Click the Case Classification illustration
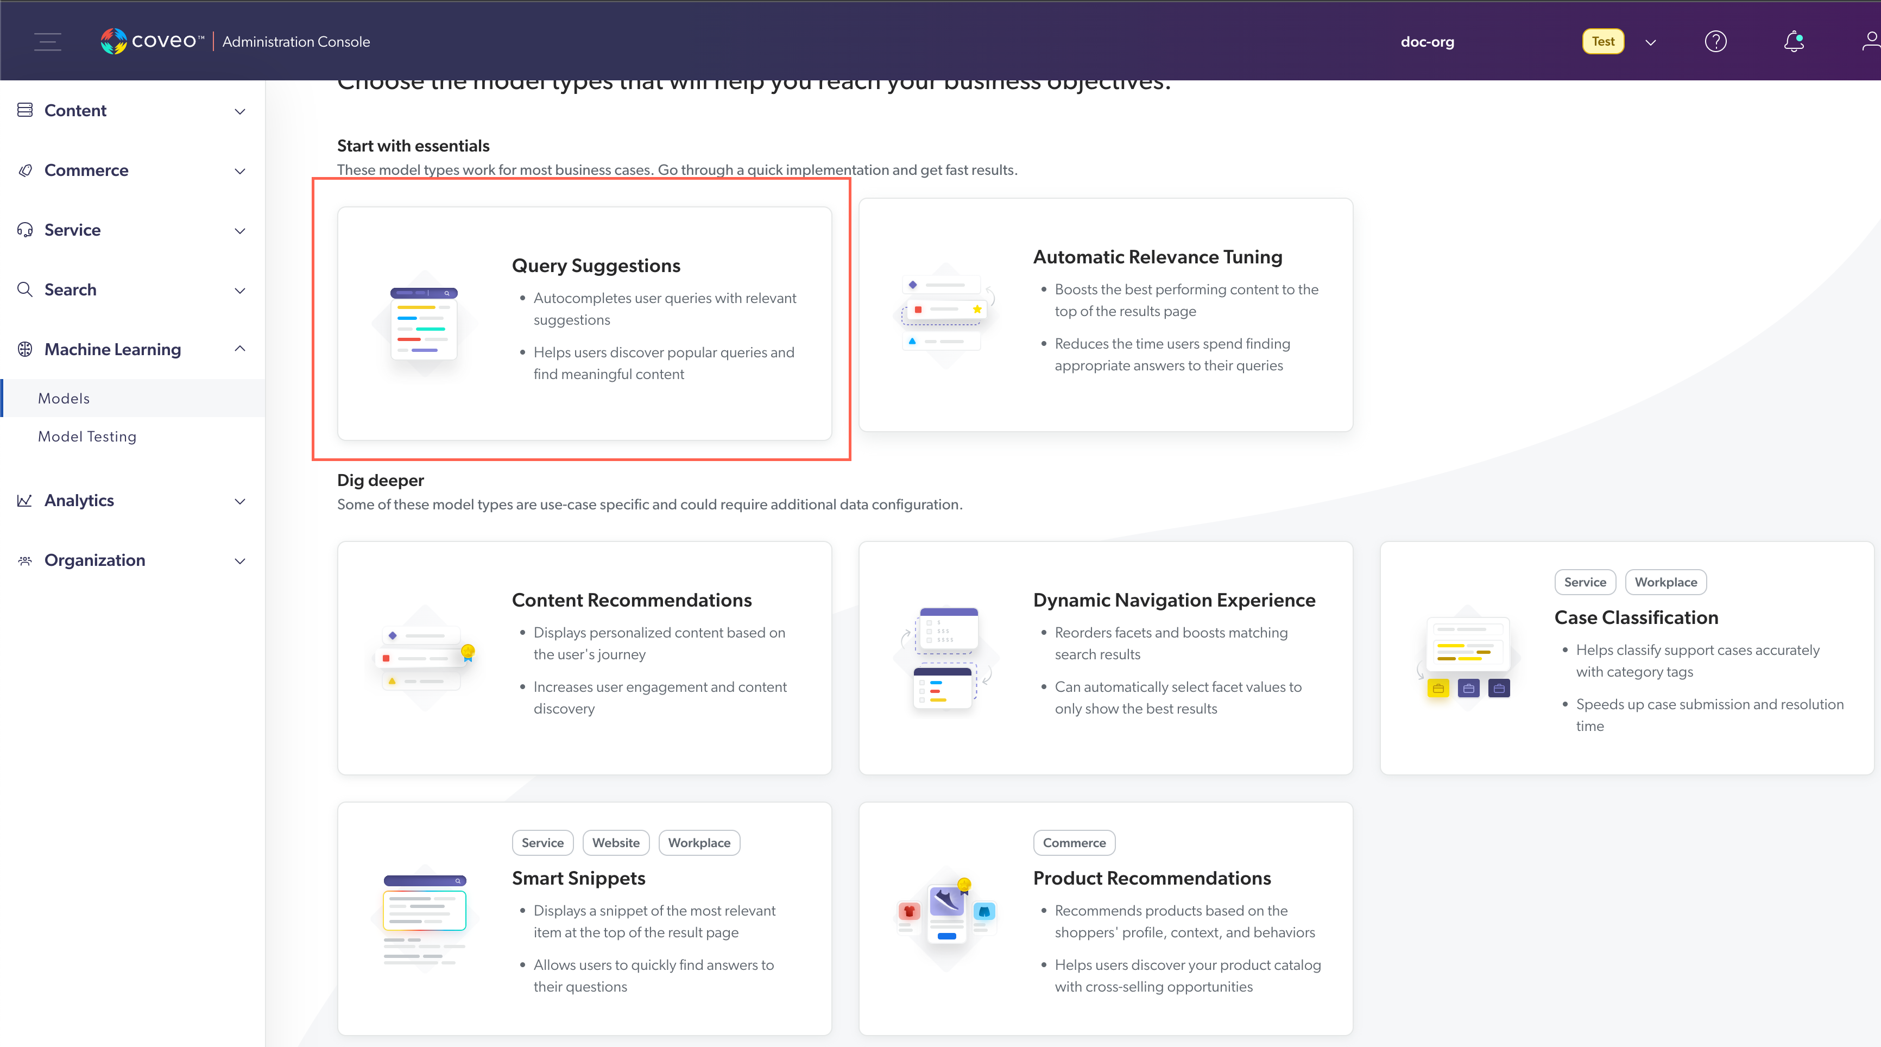This screenshot has height=1047, width=1881. (x=1467, y=658)
